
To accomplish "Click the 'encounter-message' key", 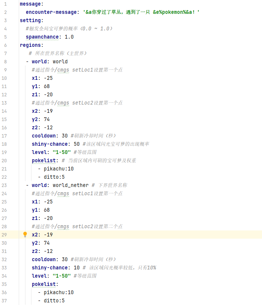I will click(51, 12).
